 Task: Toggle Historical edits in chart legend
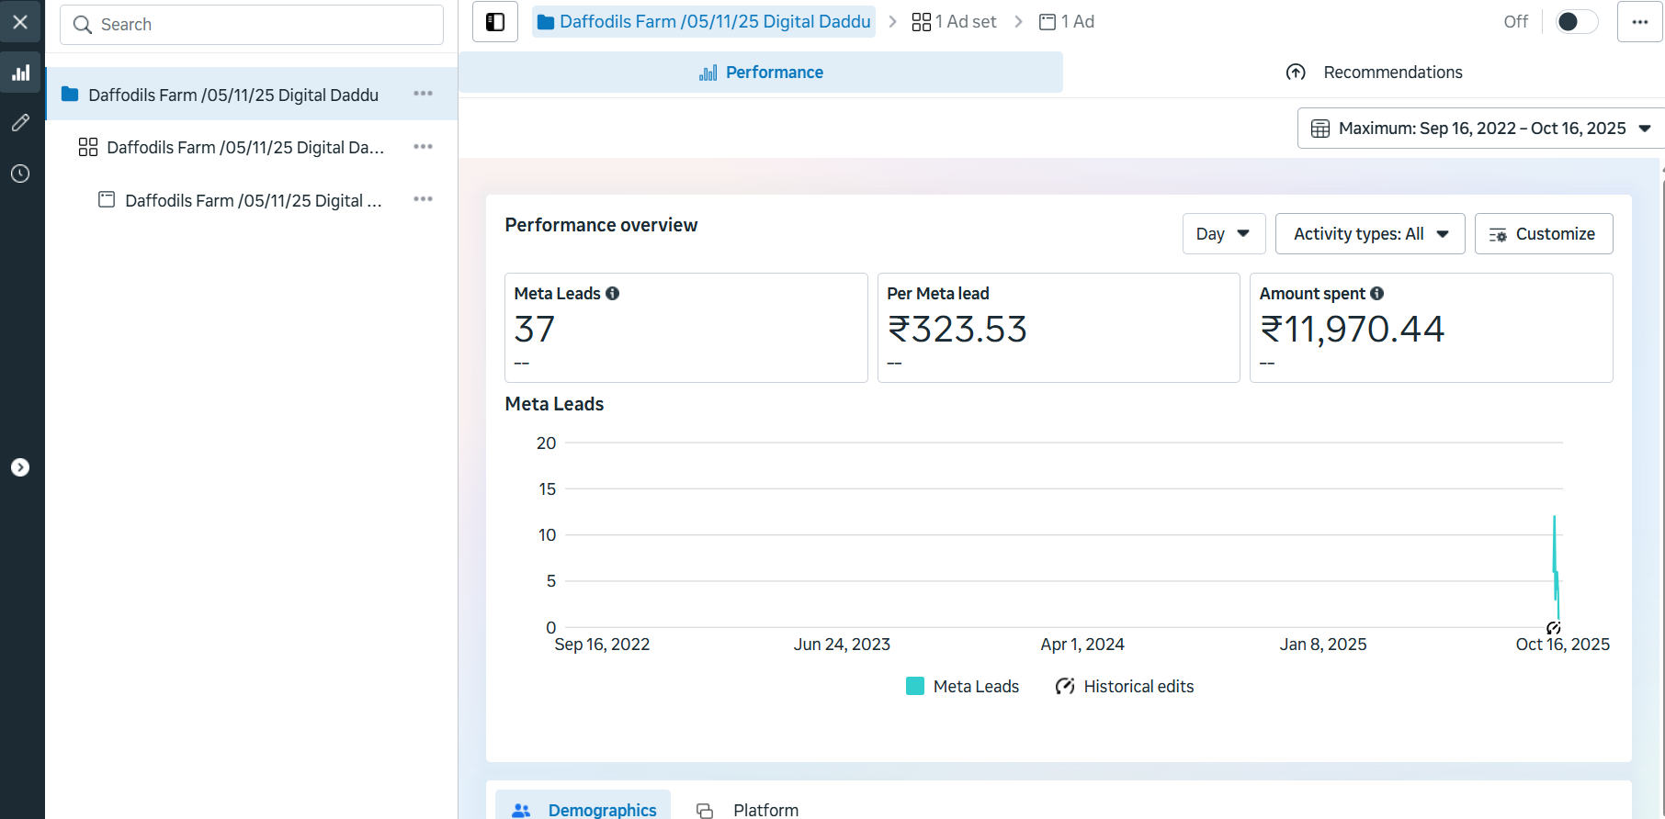click(1125, 687)
